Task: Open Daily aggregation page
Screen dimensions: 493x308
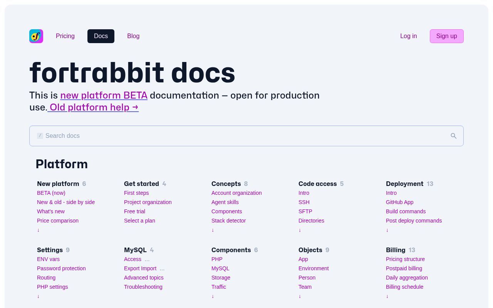Action: pos(407,278)
